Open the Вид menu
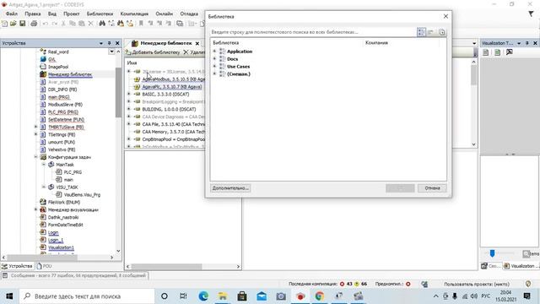This screenshot has height=304, width=540. pyautogui.click(x=52, y=14)
